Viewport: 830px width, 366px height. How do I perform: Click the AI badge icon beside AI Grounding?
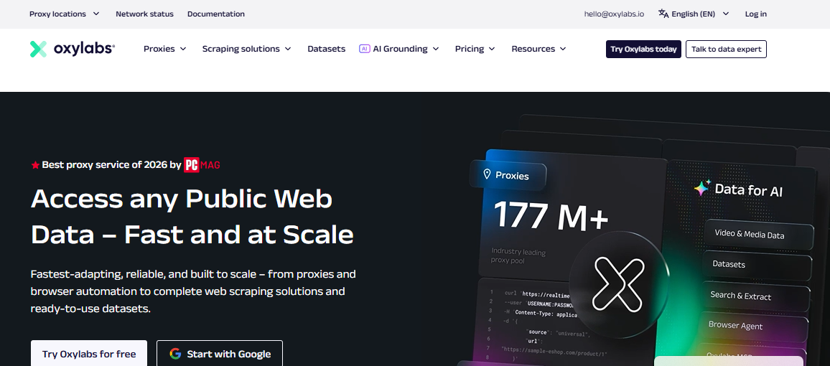(x=364, y=49)
